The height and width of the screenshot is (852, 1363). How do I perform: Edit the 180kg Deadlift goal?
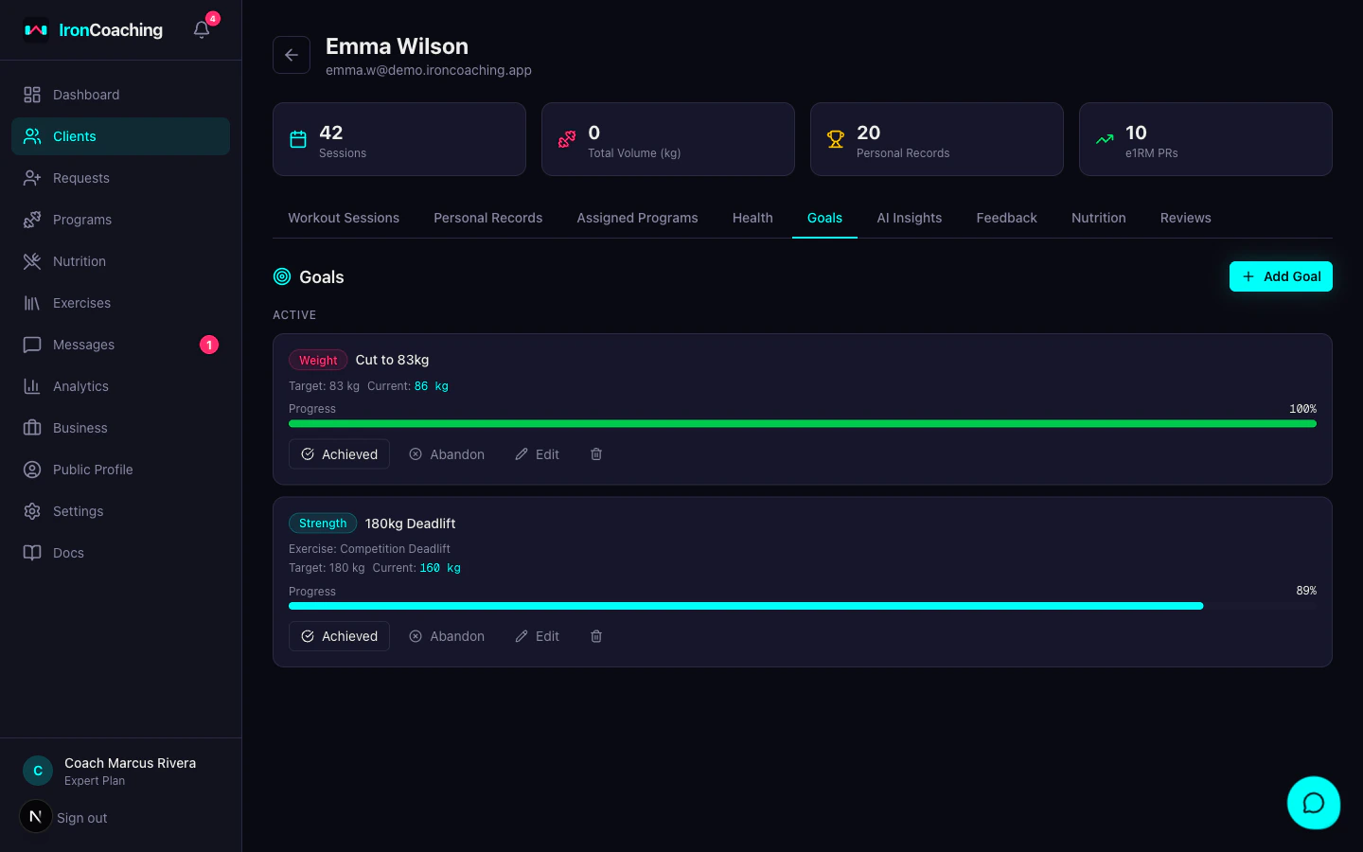537,635
